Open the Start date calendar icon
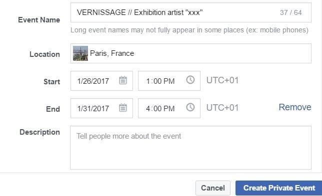 pyautogui.click(x=123, y=80)
